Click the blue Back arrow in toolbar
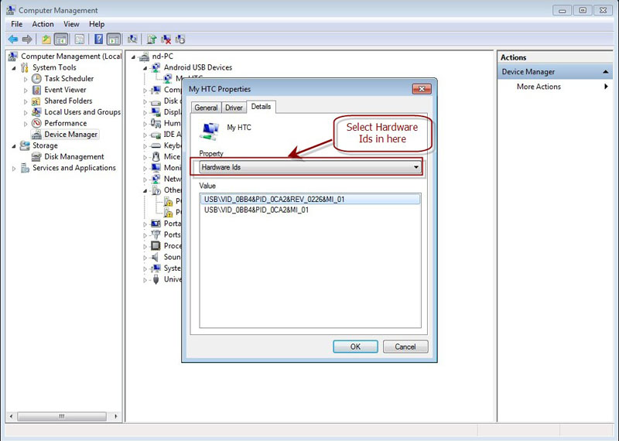The image size is (619, 441). tap(13, 39)
